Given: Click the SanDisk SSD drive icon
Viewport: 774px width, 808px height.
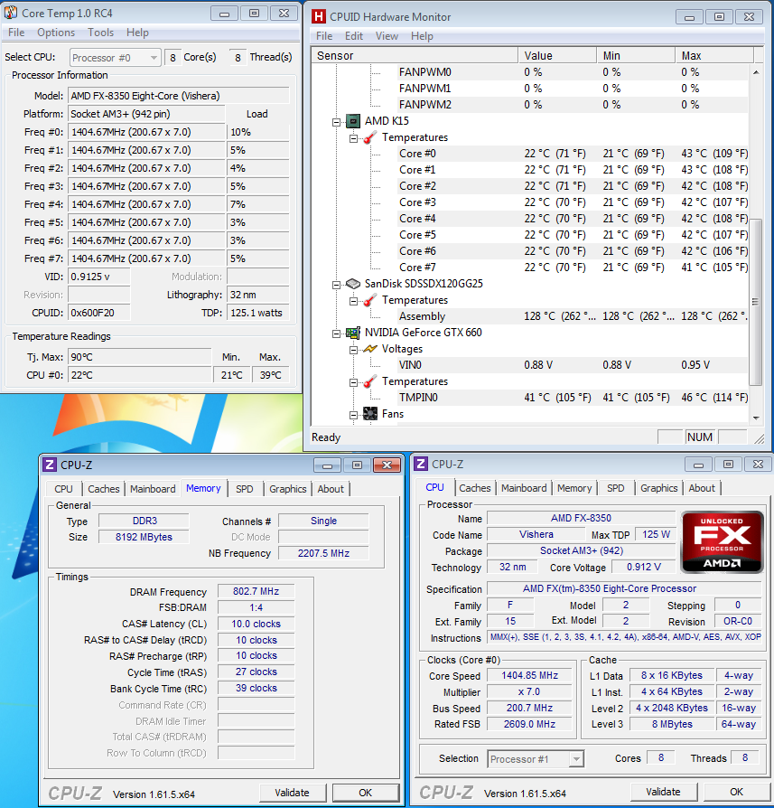Looking at the screenshot, I should point(353,284).
